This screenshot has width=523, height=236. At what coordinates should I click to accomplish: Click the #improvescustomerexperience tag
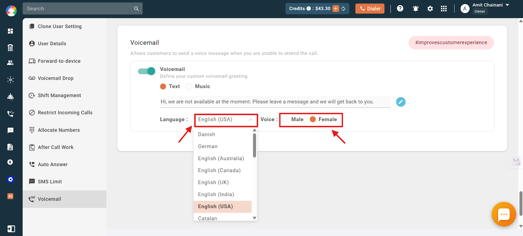pos(451,42)
